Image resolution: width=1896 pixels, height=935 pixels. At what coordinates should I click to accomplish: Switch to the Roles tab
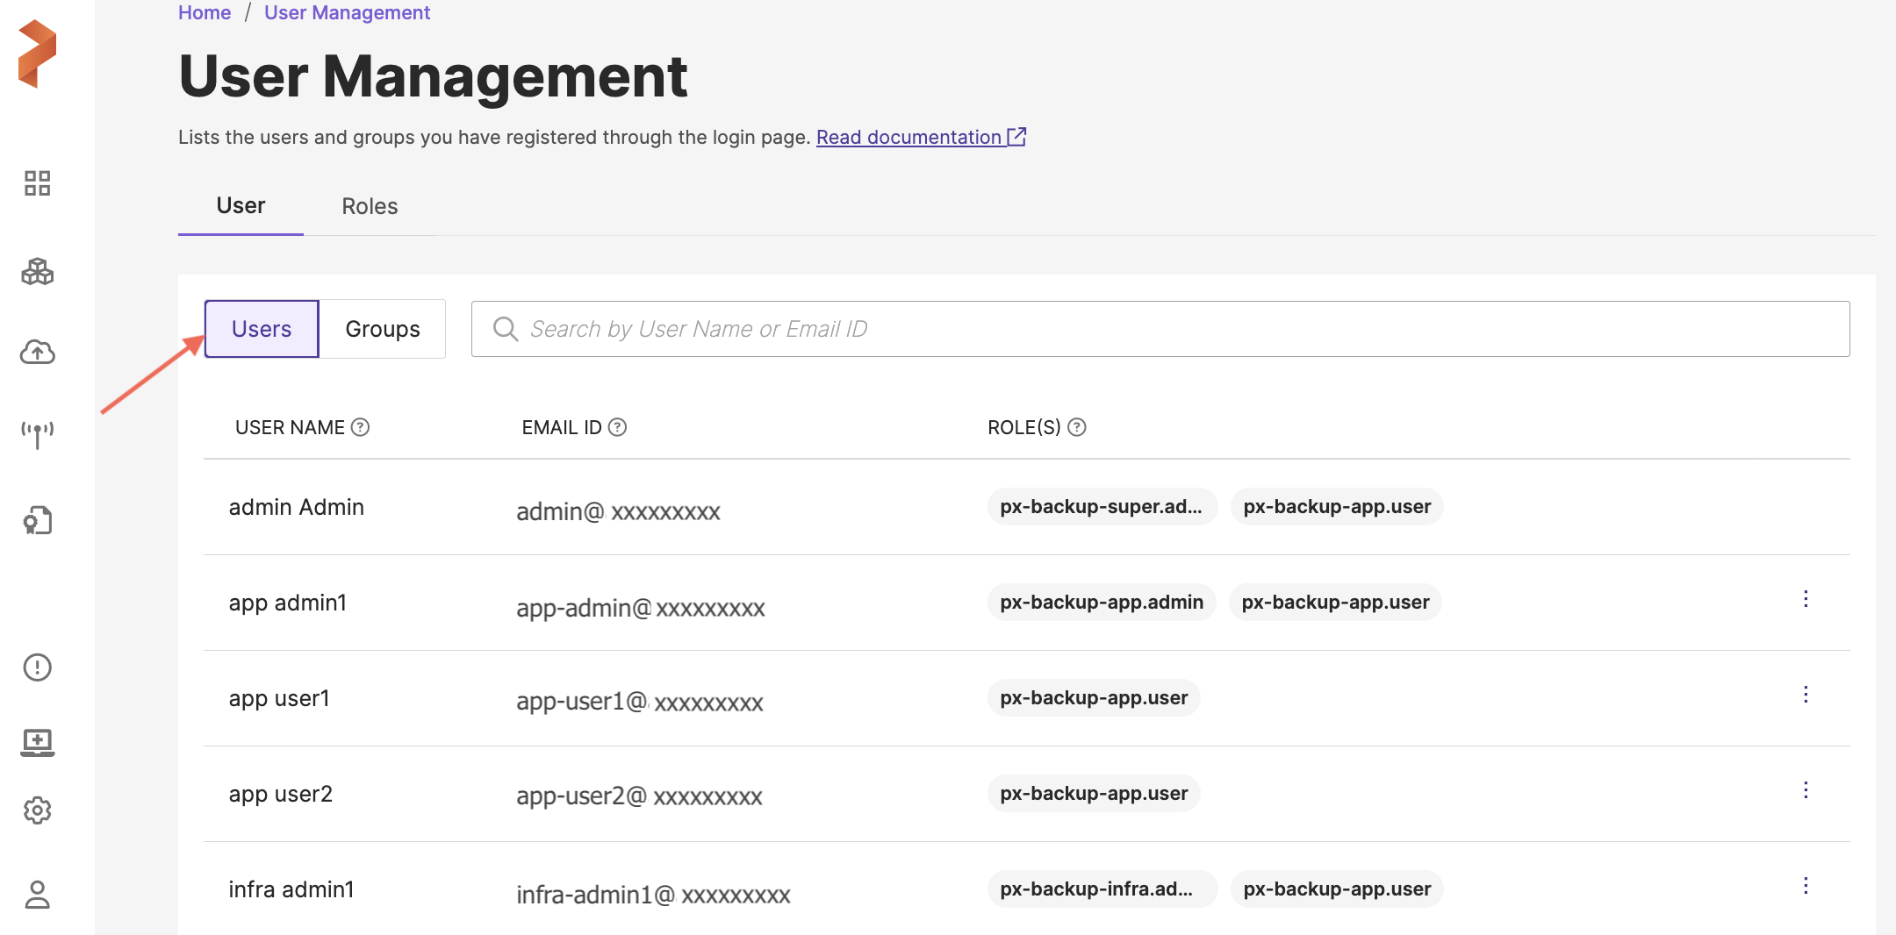pyautogui.click(x=370, y=206)
